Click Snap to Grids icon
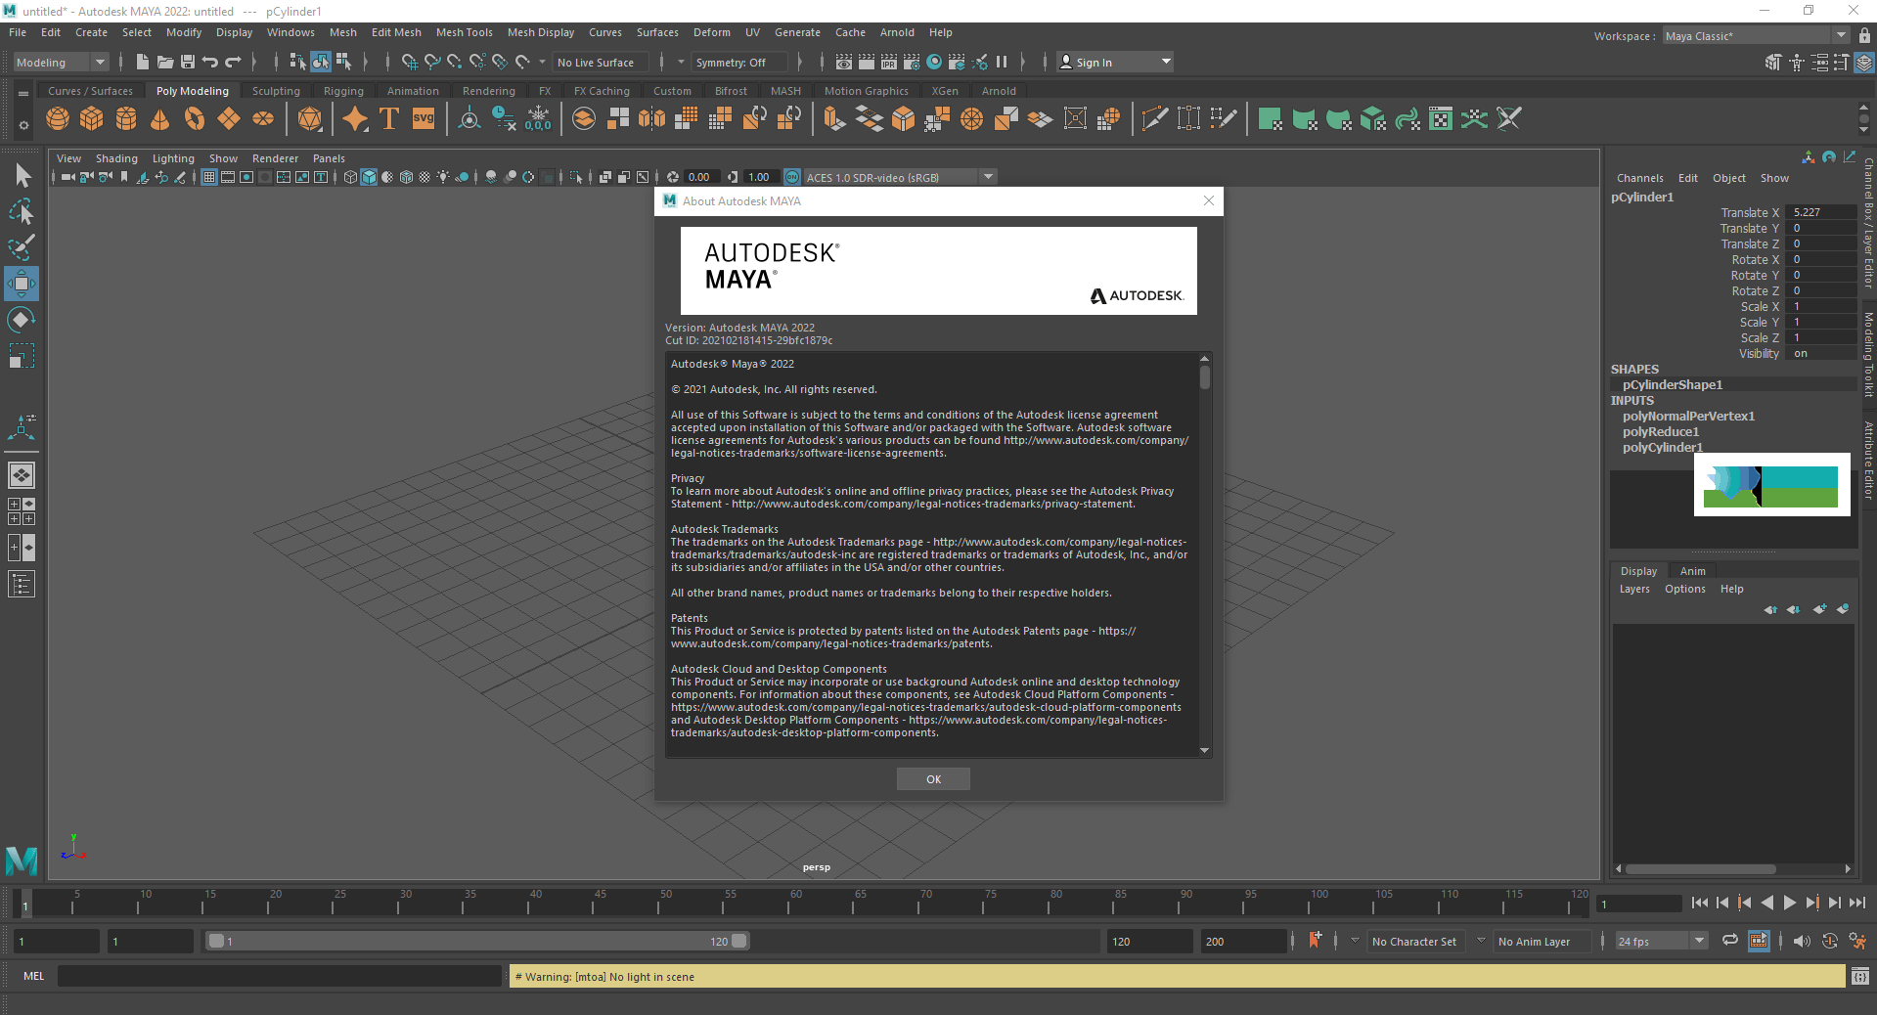The width and height of the screenshot is (1877, 1015). [410, 62]
